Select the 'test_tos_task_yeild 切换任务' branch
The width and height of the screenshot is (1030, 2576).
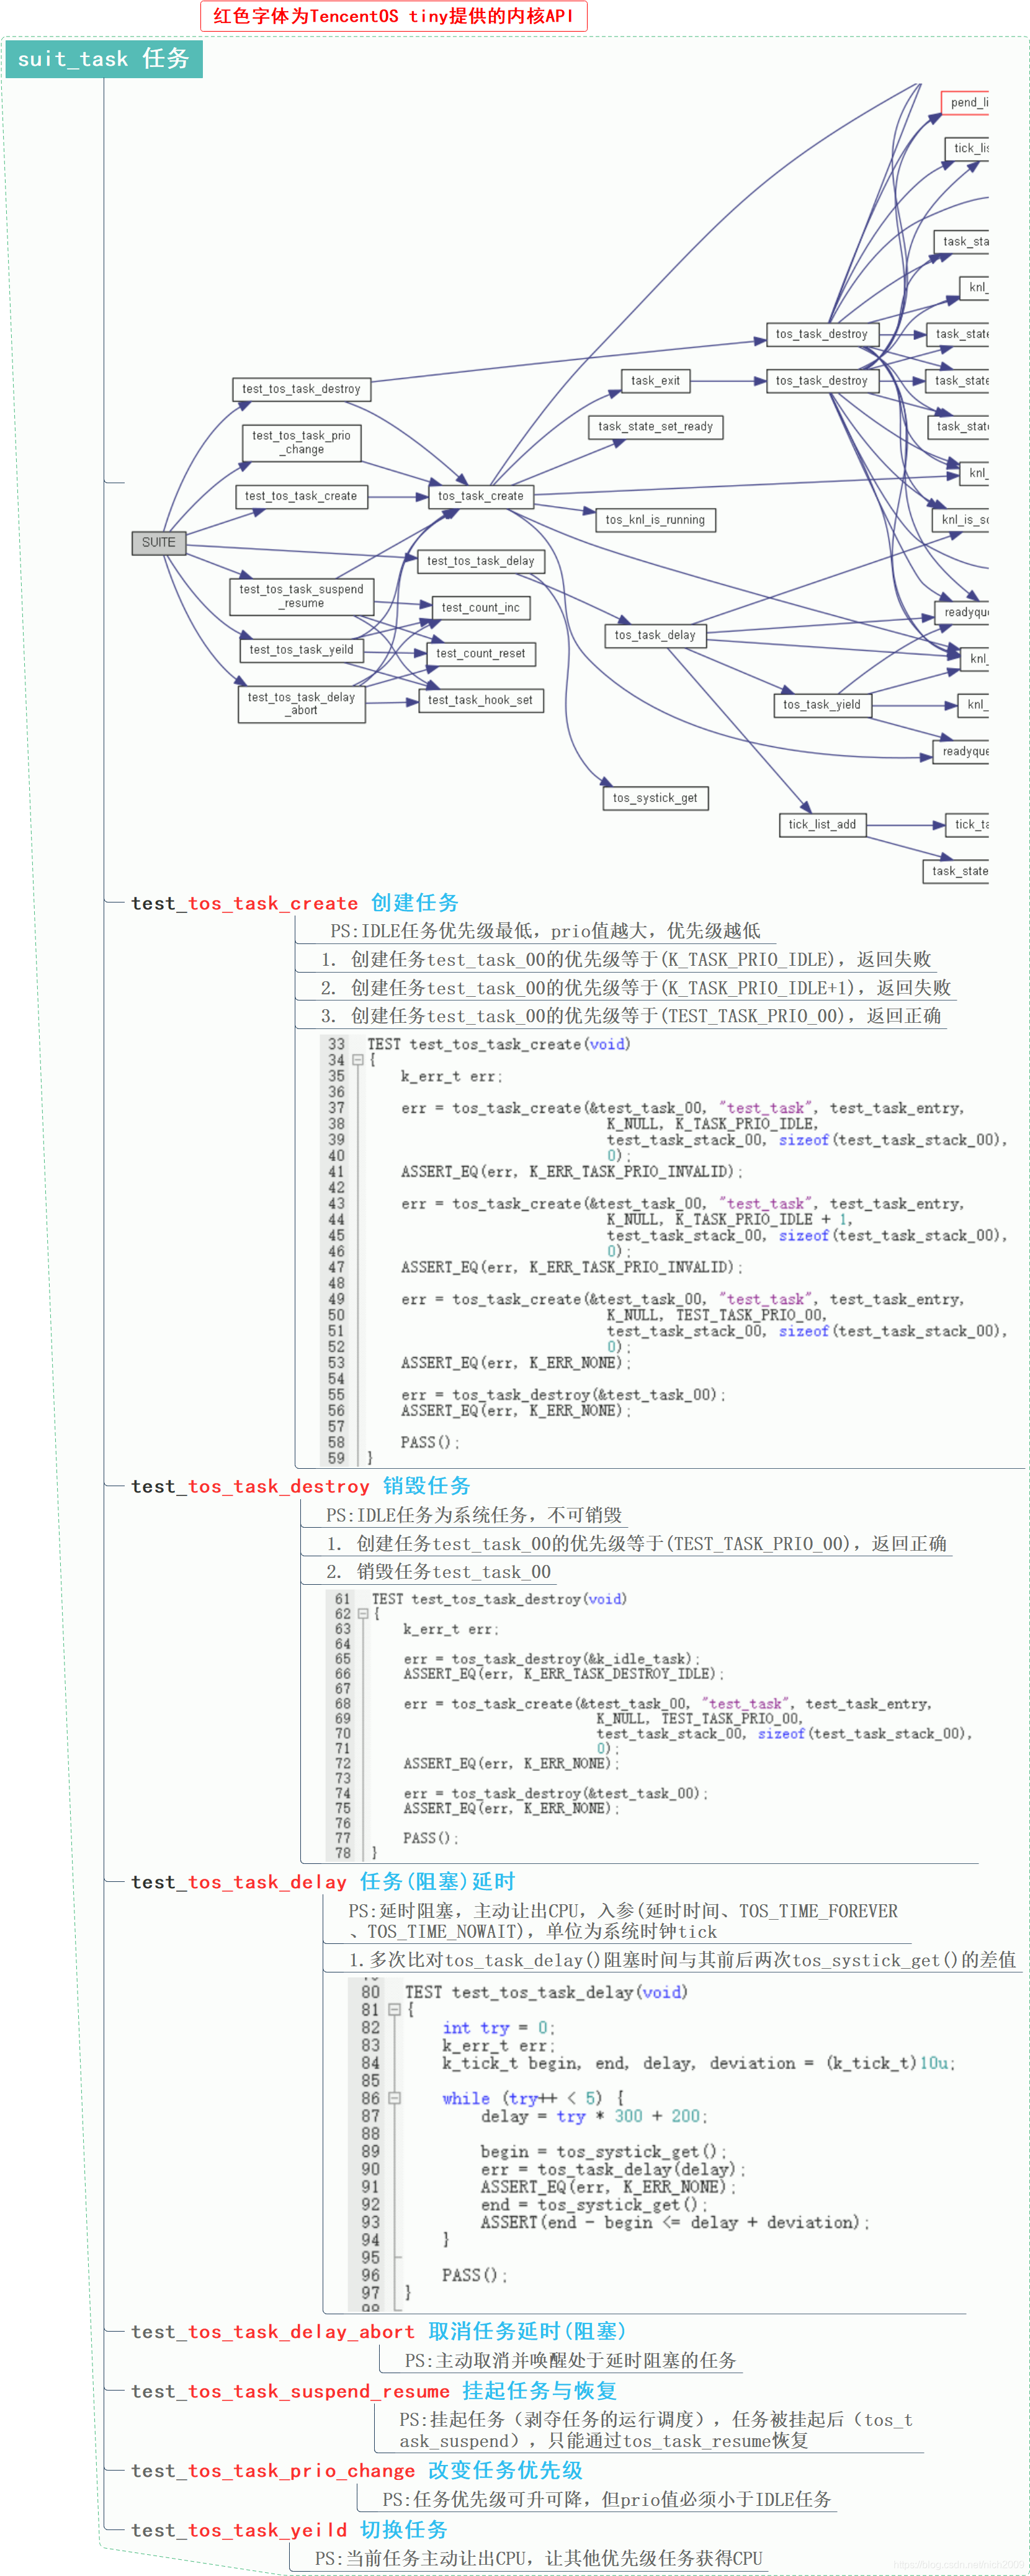[x=289, y=2530]
